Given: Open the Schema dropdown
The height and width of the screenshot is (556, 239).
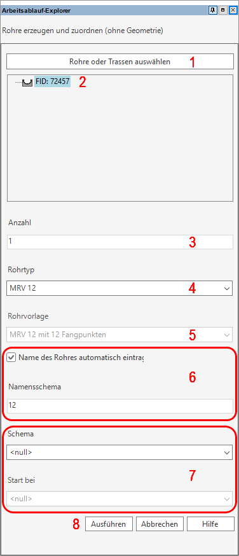Looking at the screenshot, I should coord(119,452).
